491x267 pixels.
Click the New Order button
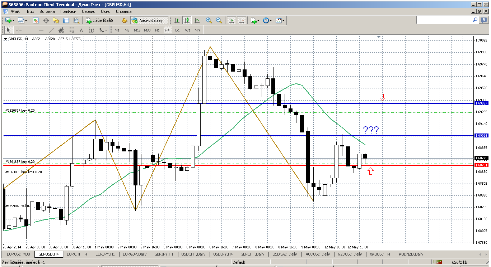[x=99, y=20]
